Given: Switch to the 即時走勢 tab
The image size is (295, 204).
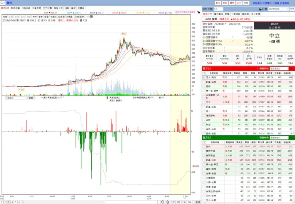Looking at the screenshot, I should pyautogui.click(x=16, y=8).
